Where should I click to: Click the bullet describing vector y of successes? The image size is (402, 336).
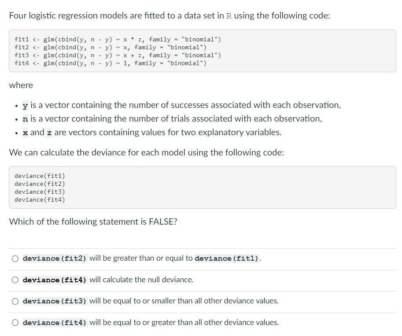coord(181,105)
